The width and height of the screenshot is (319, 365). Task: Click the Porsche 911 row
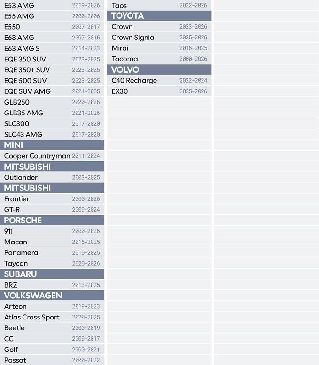(x=52, y=231)
